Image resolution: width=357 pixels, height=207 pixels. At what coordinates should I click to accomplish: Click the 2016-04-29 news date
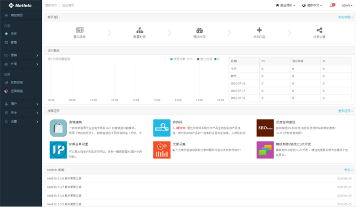coord(344,195)
